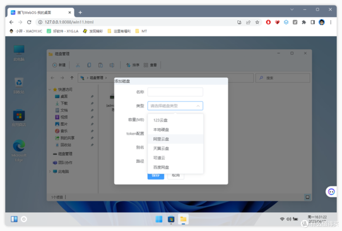342x231 pixels.
Task: Open the 回收站 desktop icon
Action: pyautogui.click(x=19, y=86)
